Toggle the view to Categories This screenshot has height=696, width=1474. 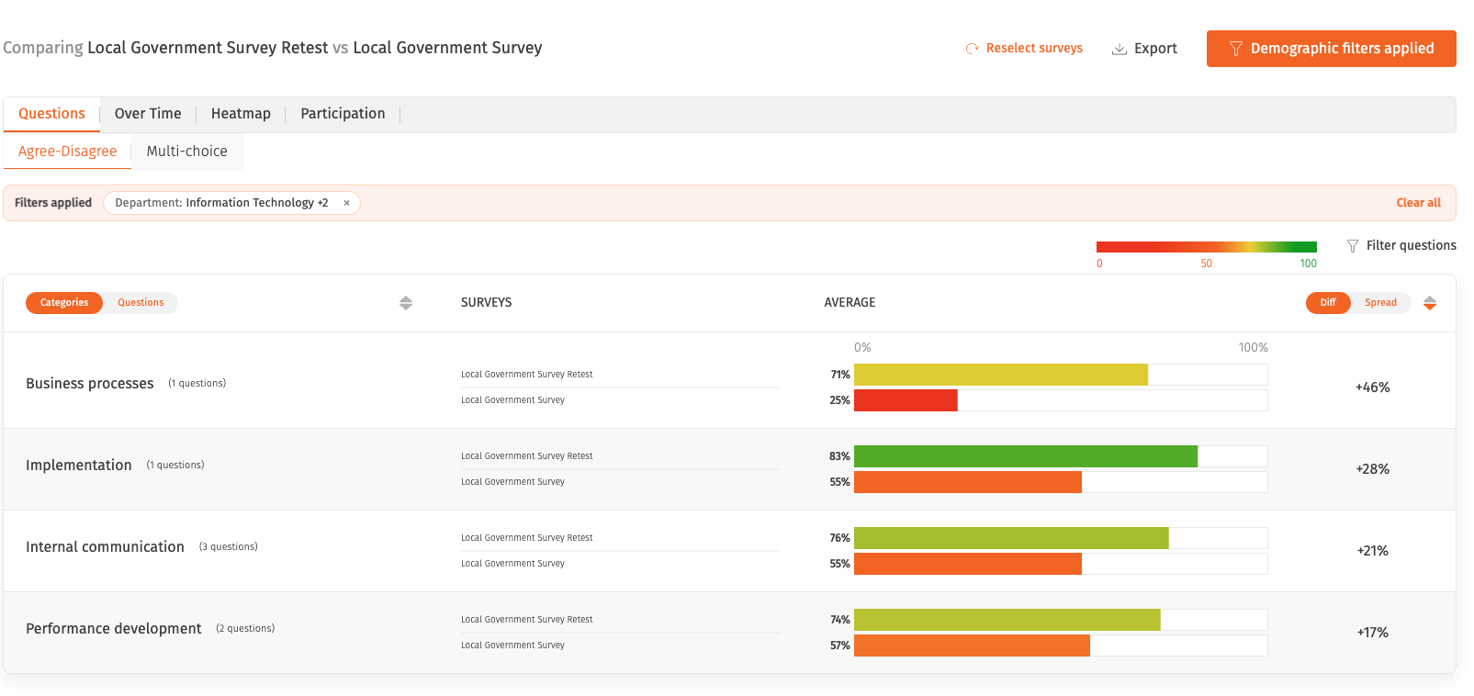64,303
